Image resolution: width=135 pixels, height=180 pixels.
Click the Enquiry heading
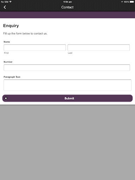click(11, 26)
